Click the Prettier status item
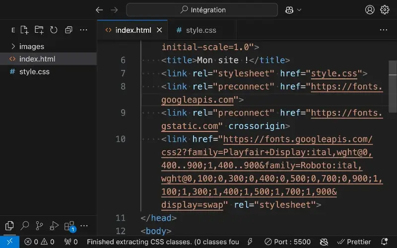The image size is (397, 248). [x=354, y=242]
